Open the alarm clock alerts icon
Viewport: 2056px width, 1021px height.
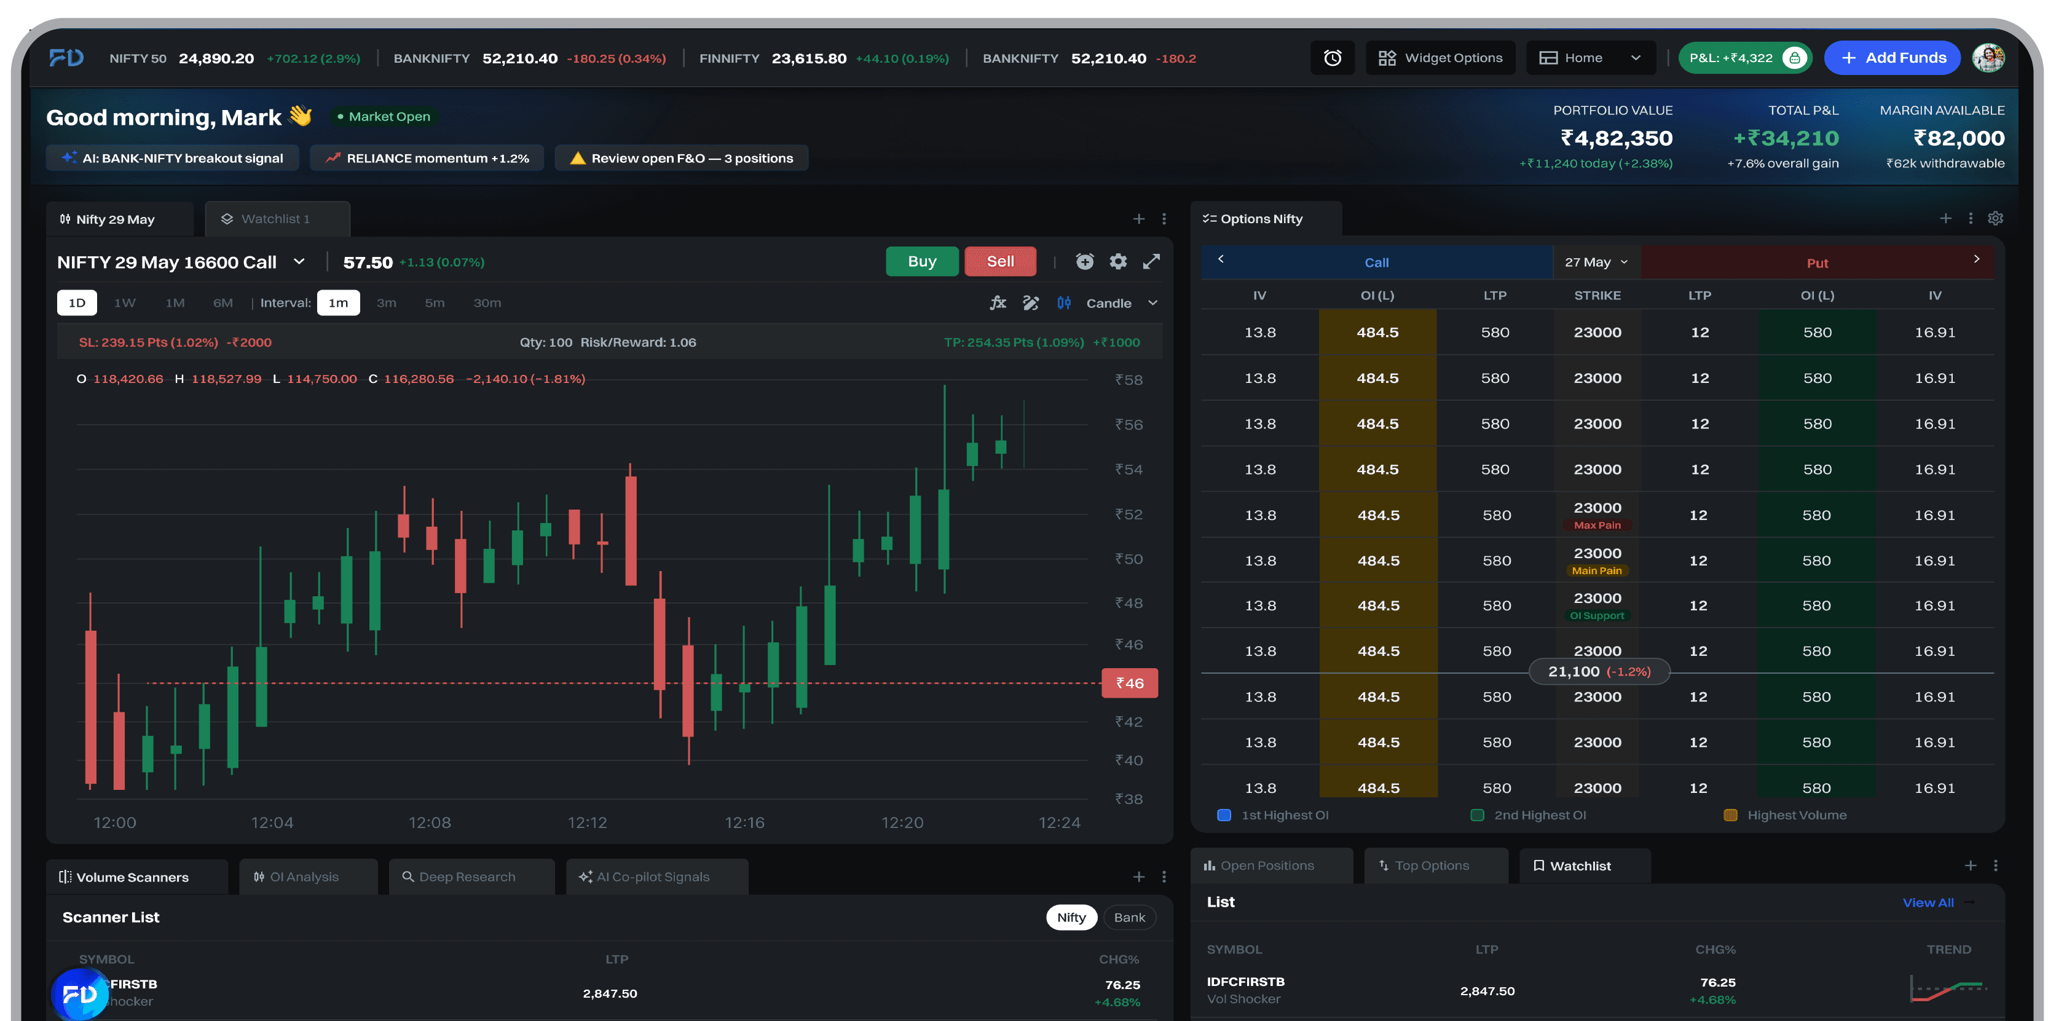point(1332,58)
